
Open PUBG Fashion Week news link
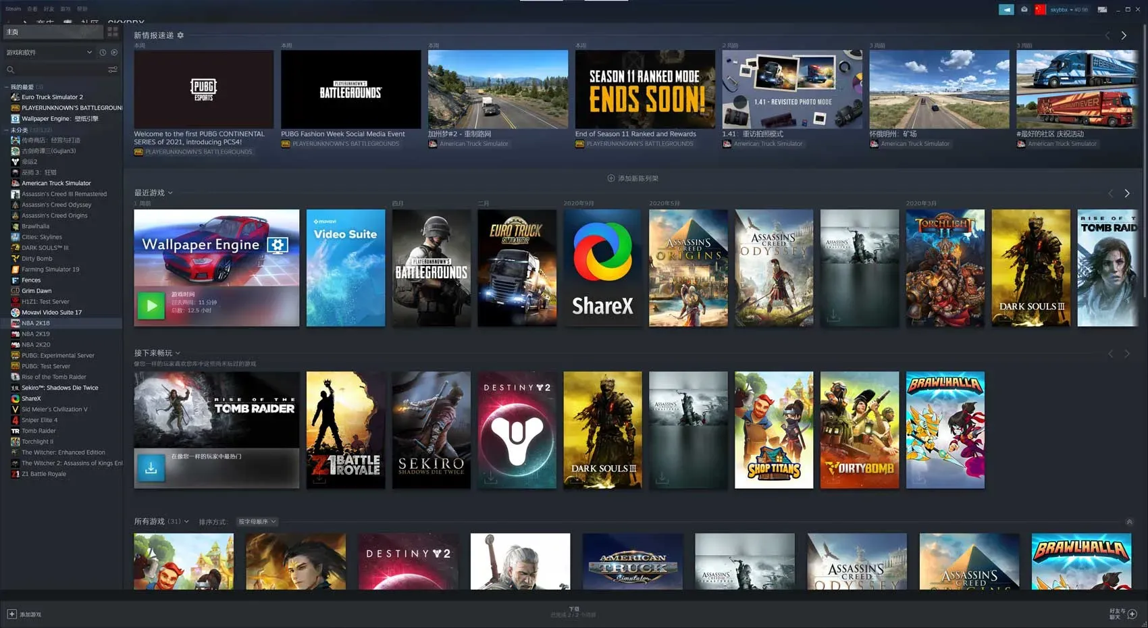343,134
